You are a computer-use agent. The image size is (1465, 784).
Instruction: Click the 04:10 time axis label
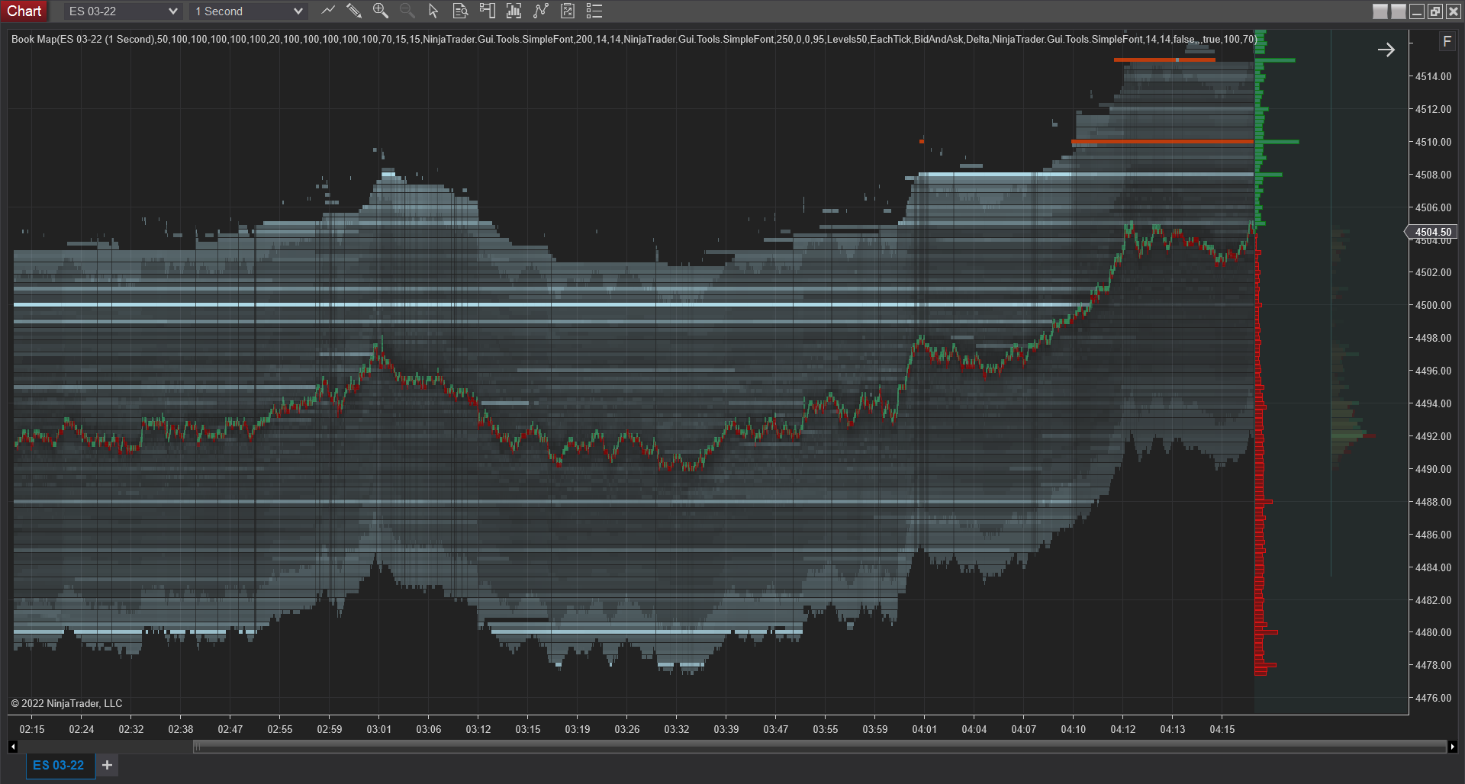[1074, 729]
